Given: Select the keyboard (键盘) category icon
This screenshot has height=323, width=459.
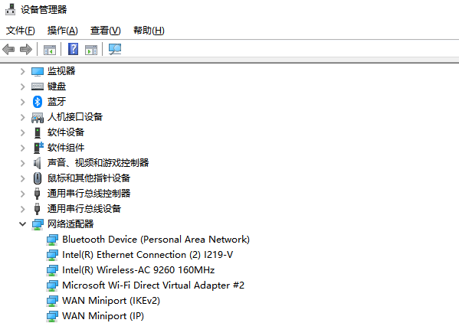Looking at the screenshot, I should pos(38,86).
